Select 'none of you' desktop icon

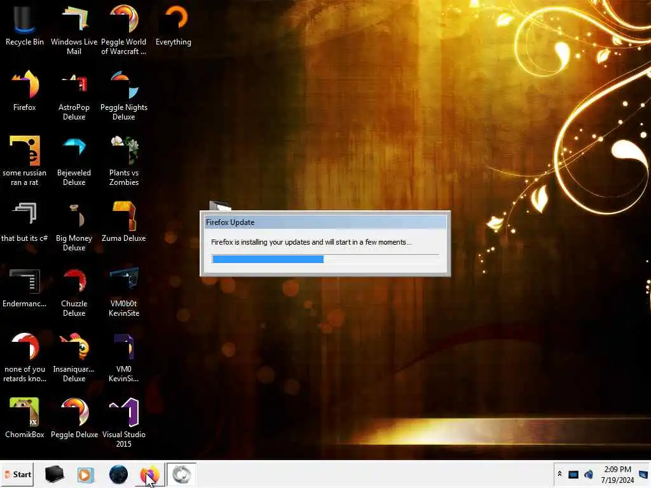(25, 358)
